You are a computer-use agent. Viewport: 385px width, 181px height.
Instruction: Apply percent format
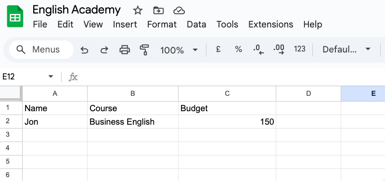[238, 50]
